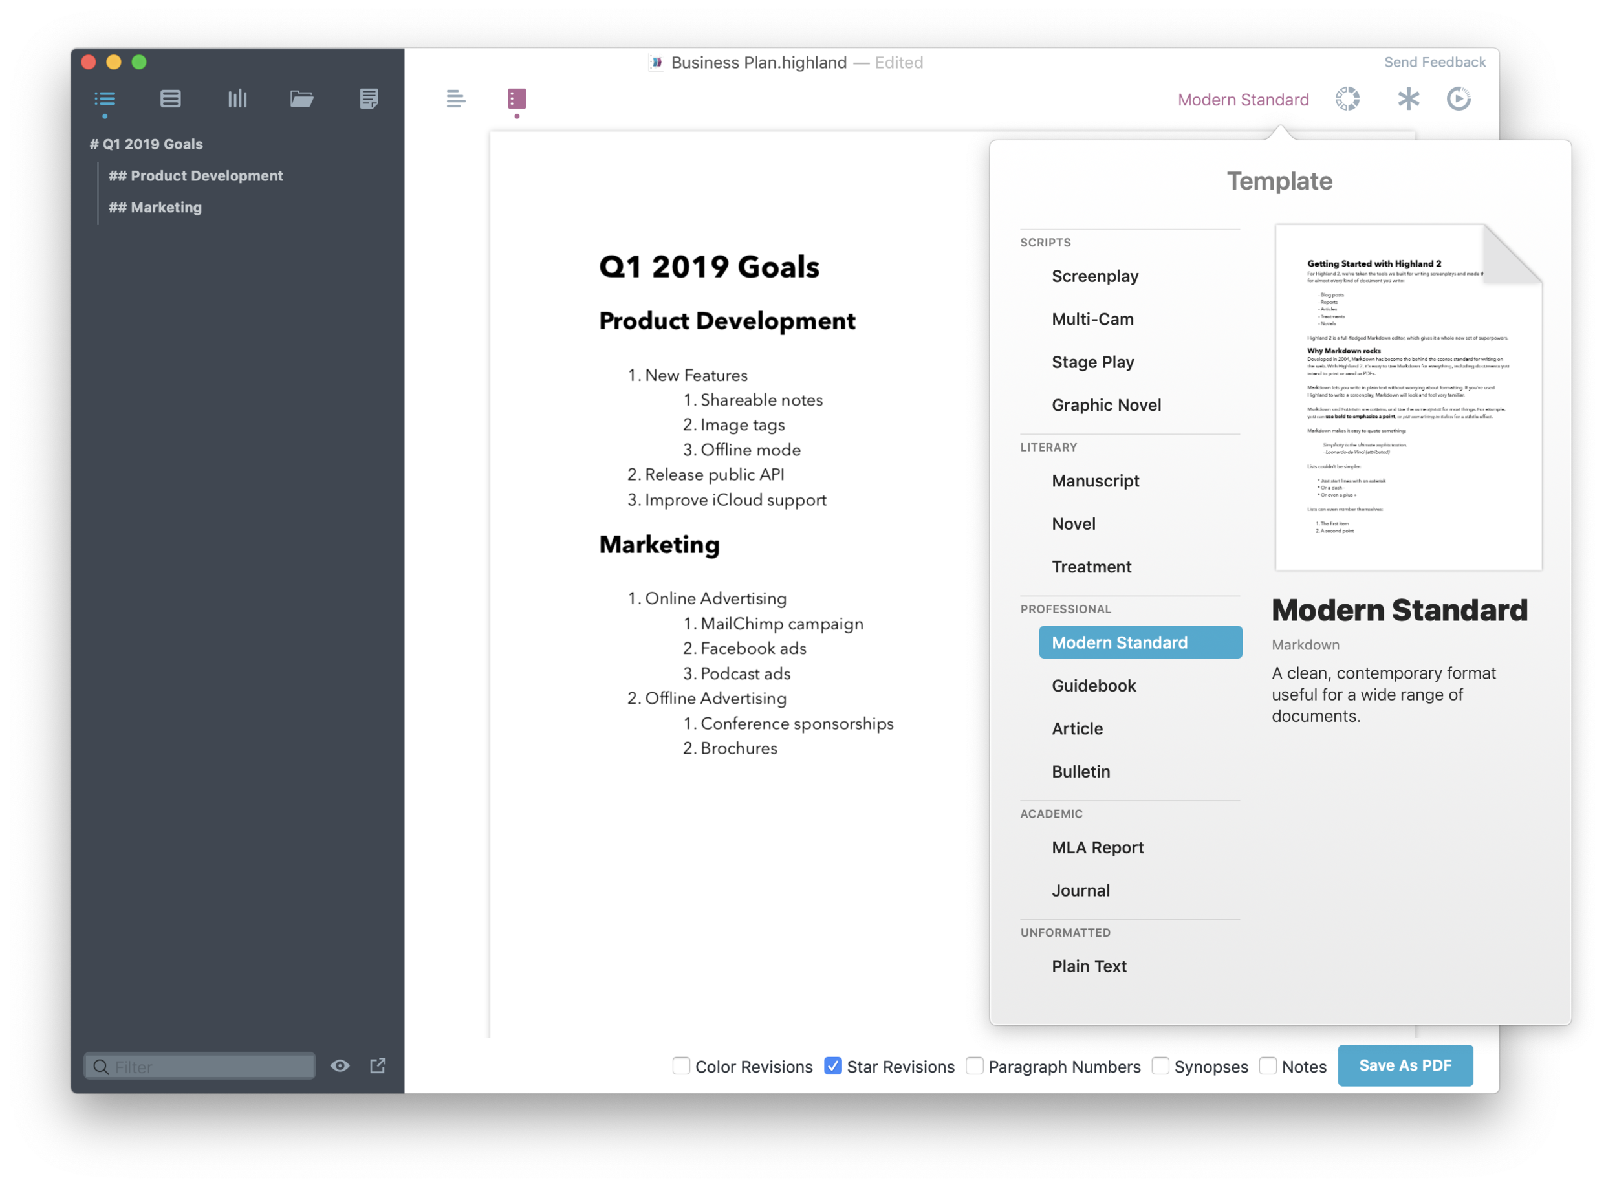
Task: Open the Bin sidebar panel icon
Action: click(170, 98)
